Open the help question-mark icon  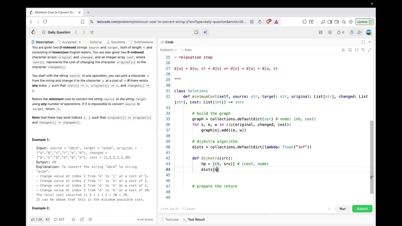[90, 219]
